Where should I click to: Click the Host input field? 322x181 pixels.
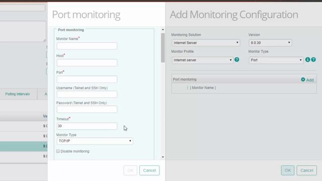(87, 62)
